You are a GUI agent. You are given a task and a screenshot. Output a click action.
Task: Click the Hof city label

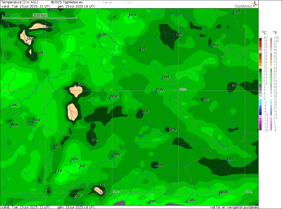point(166,77)
